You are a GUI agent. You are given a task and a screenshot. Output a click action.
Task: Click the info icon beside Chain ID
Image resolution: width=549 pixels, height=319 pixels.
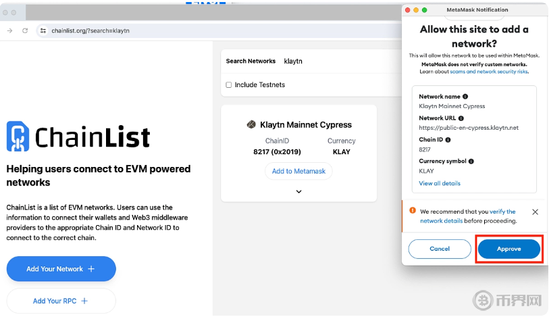(448, 140)
